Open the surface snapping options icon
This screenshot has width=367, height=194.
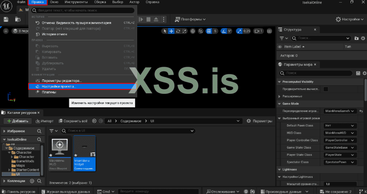click(x=200, y=31)
